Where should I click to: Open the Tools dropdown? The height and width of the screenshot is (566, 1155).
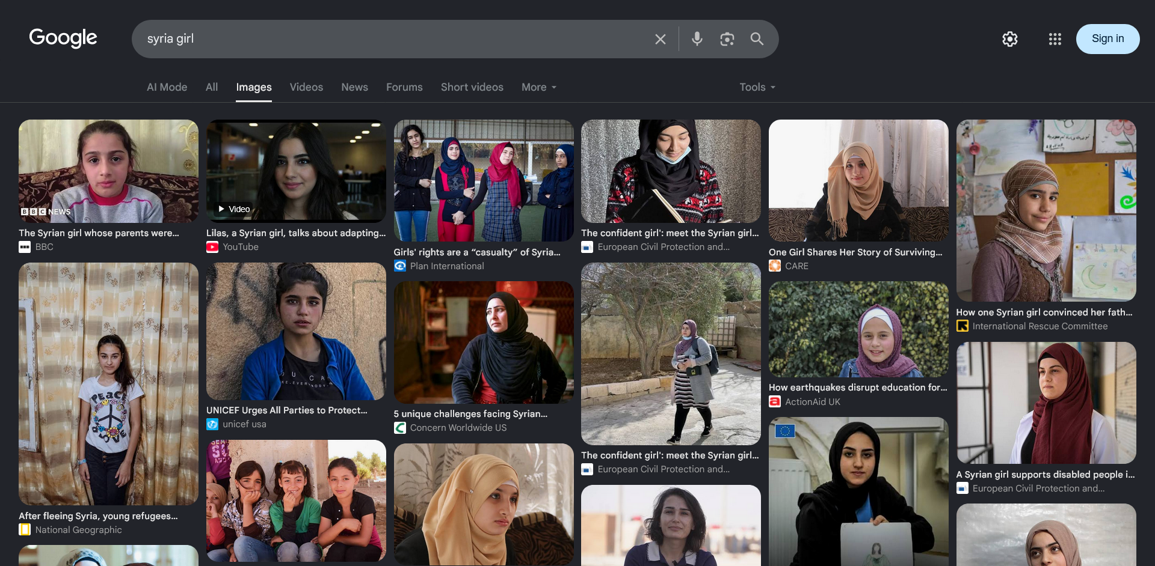pyautogui.click(x=757, y=87)
